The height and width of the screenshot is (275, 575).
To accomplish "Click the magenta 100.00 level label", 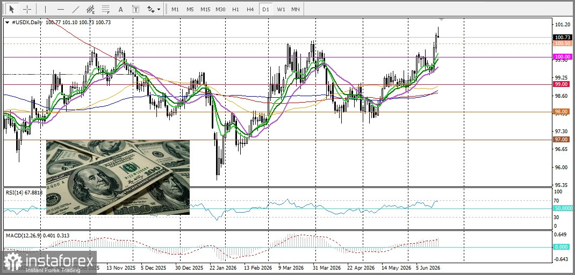I will tap(563, 57).
